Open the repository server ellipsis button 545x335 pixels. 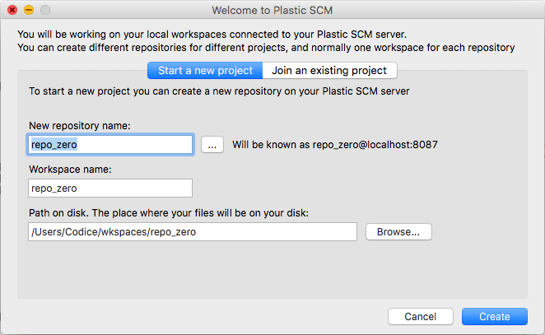[x=212, y=145]
